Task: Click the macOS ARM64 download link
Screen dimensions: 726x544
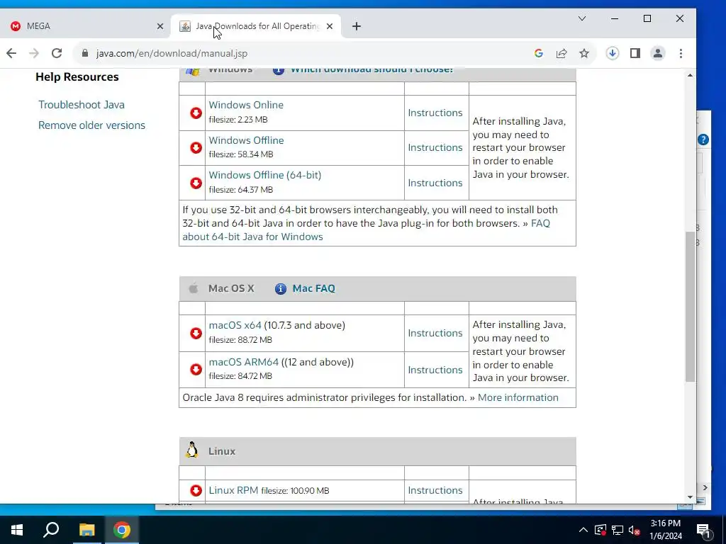Action: pyautogui.click(x=244, y=362)
